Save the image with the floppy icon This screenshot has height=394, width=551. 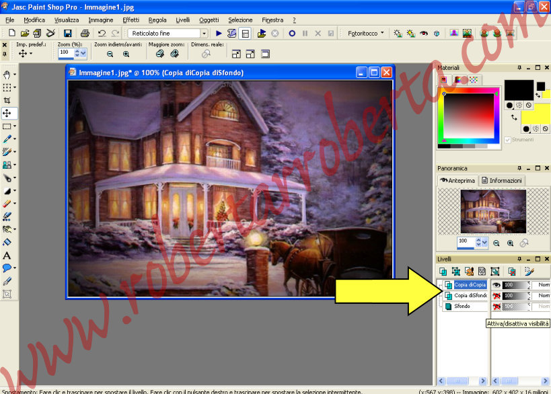coord(67,33)
